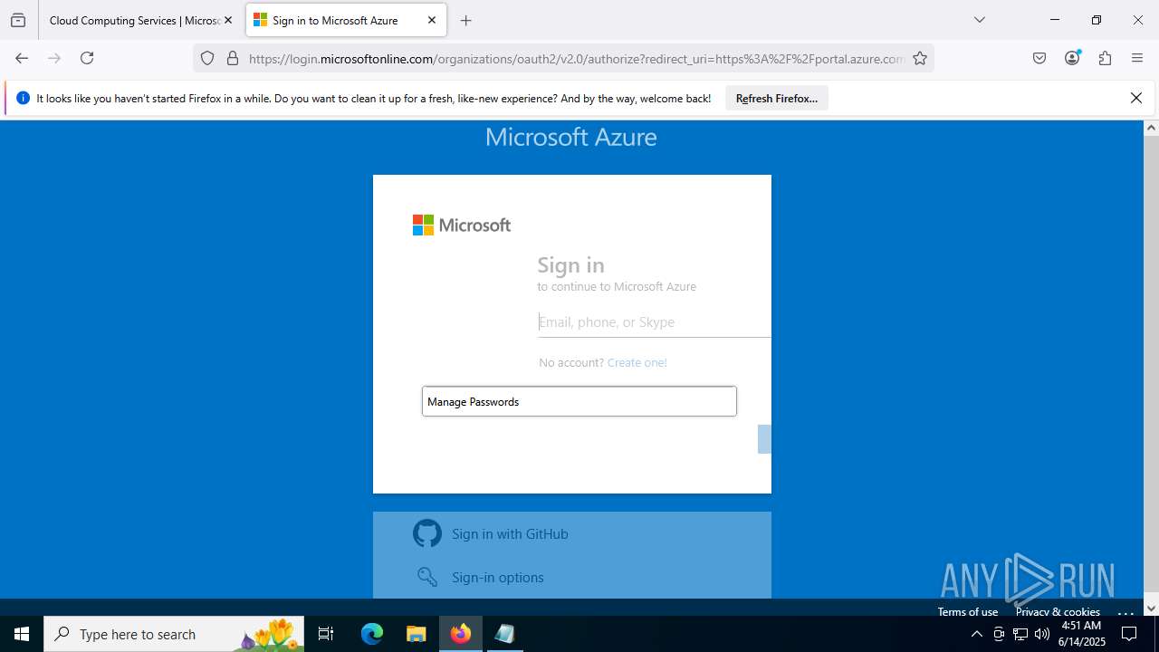This screenshot has width=1159, height=652.
Task: Click the Firefox taskbar icon
Action: click(x=461, y=634)
